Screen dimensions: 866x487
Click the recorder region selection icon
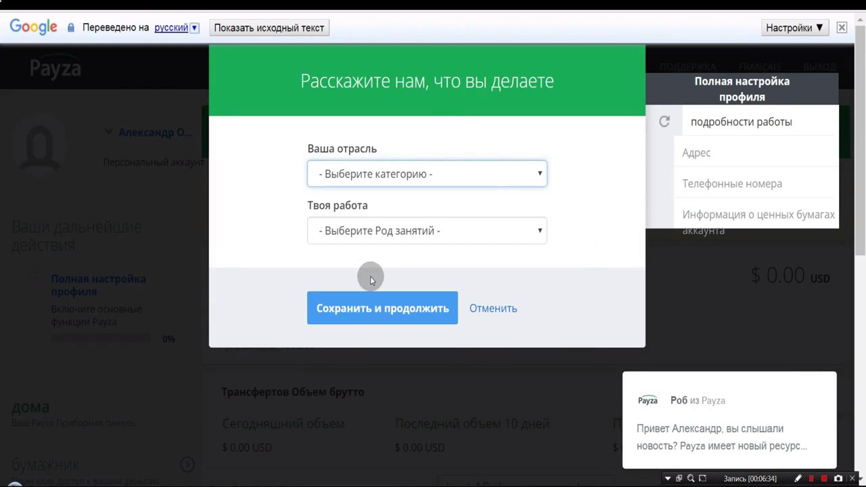pos(702,478)
